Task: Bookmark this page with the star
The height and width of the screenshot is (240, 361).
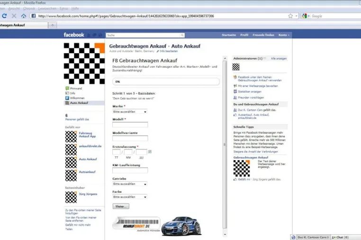Action: point(290,16)
